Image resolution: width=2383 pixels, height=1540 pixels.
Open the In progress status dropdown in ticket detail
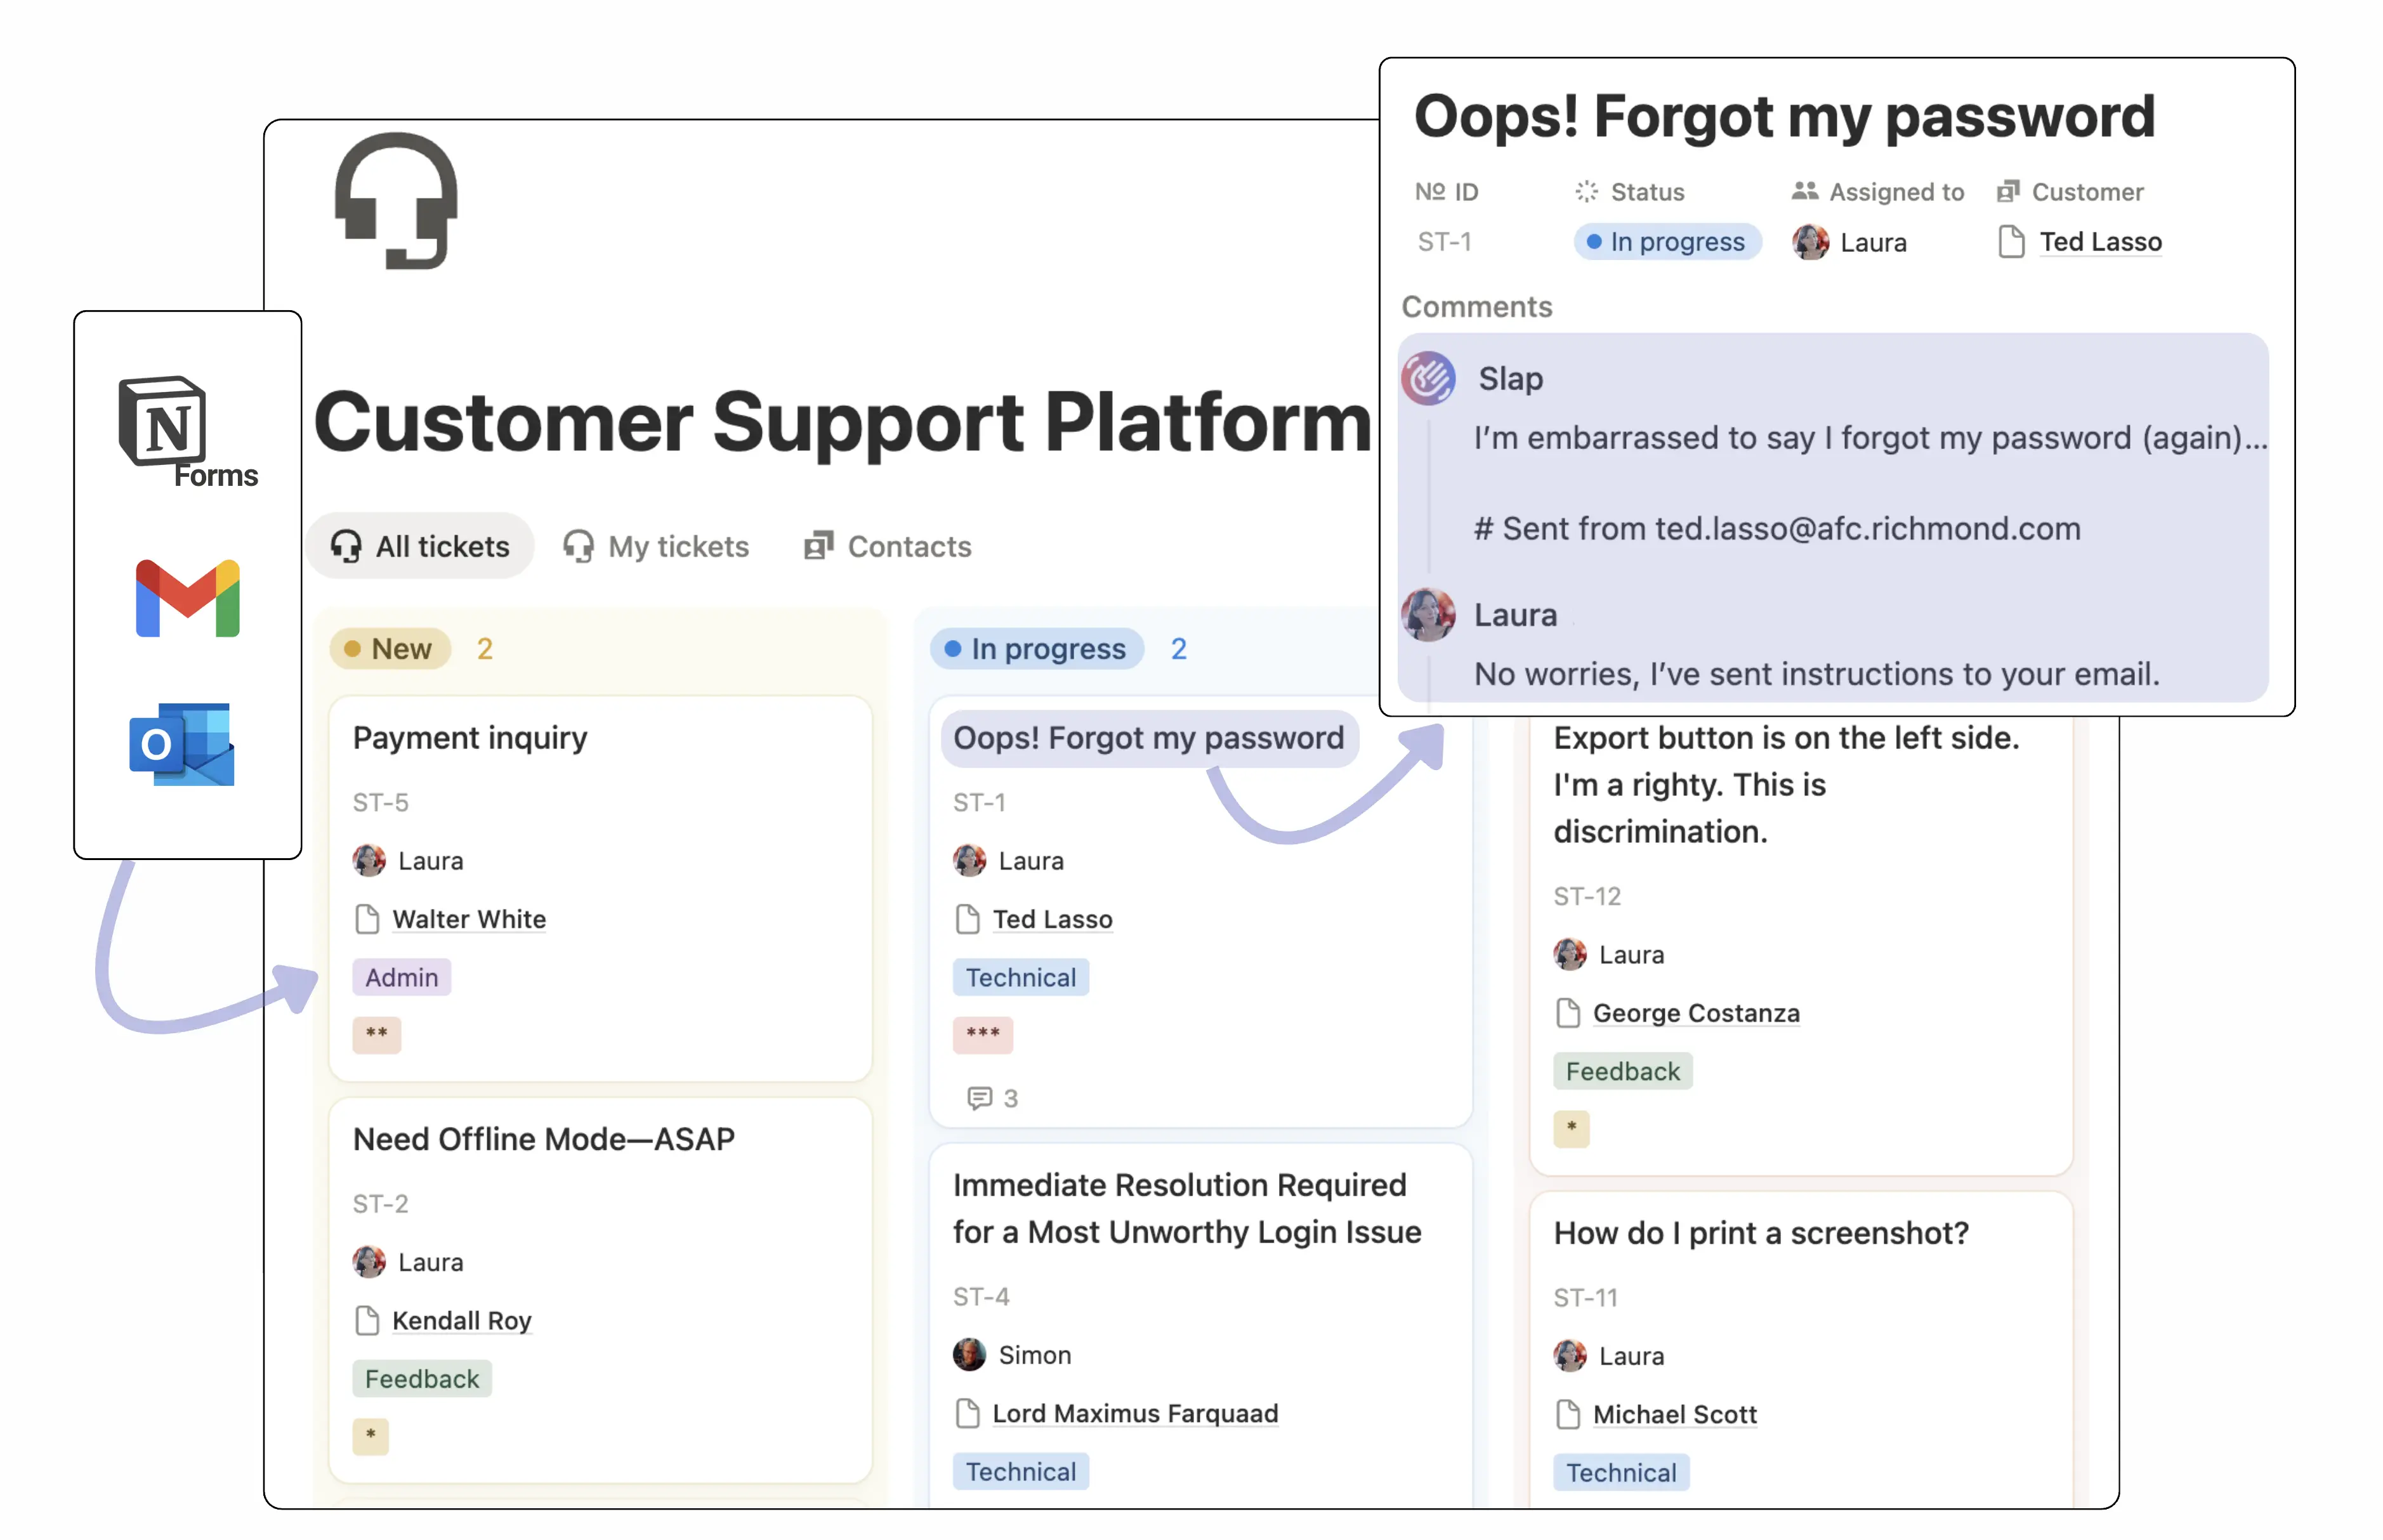(1666, 241)
